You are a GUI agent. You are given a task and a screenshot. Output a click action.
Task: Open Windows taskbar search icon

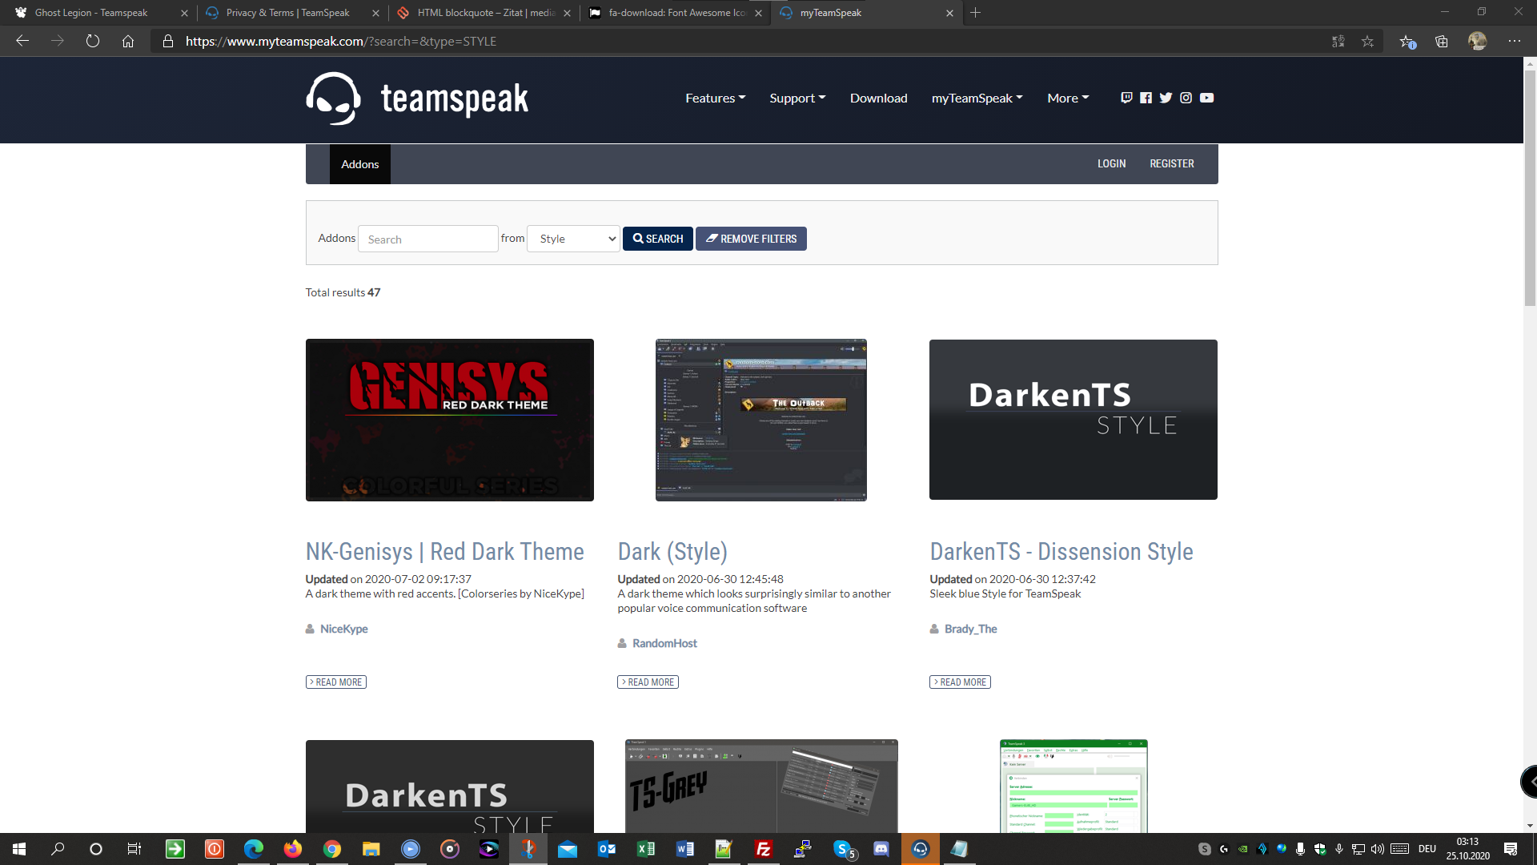pos(58,849)
